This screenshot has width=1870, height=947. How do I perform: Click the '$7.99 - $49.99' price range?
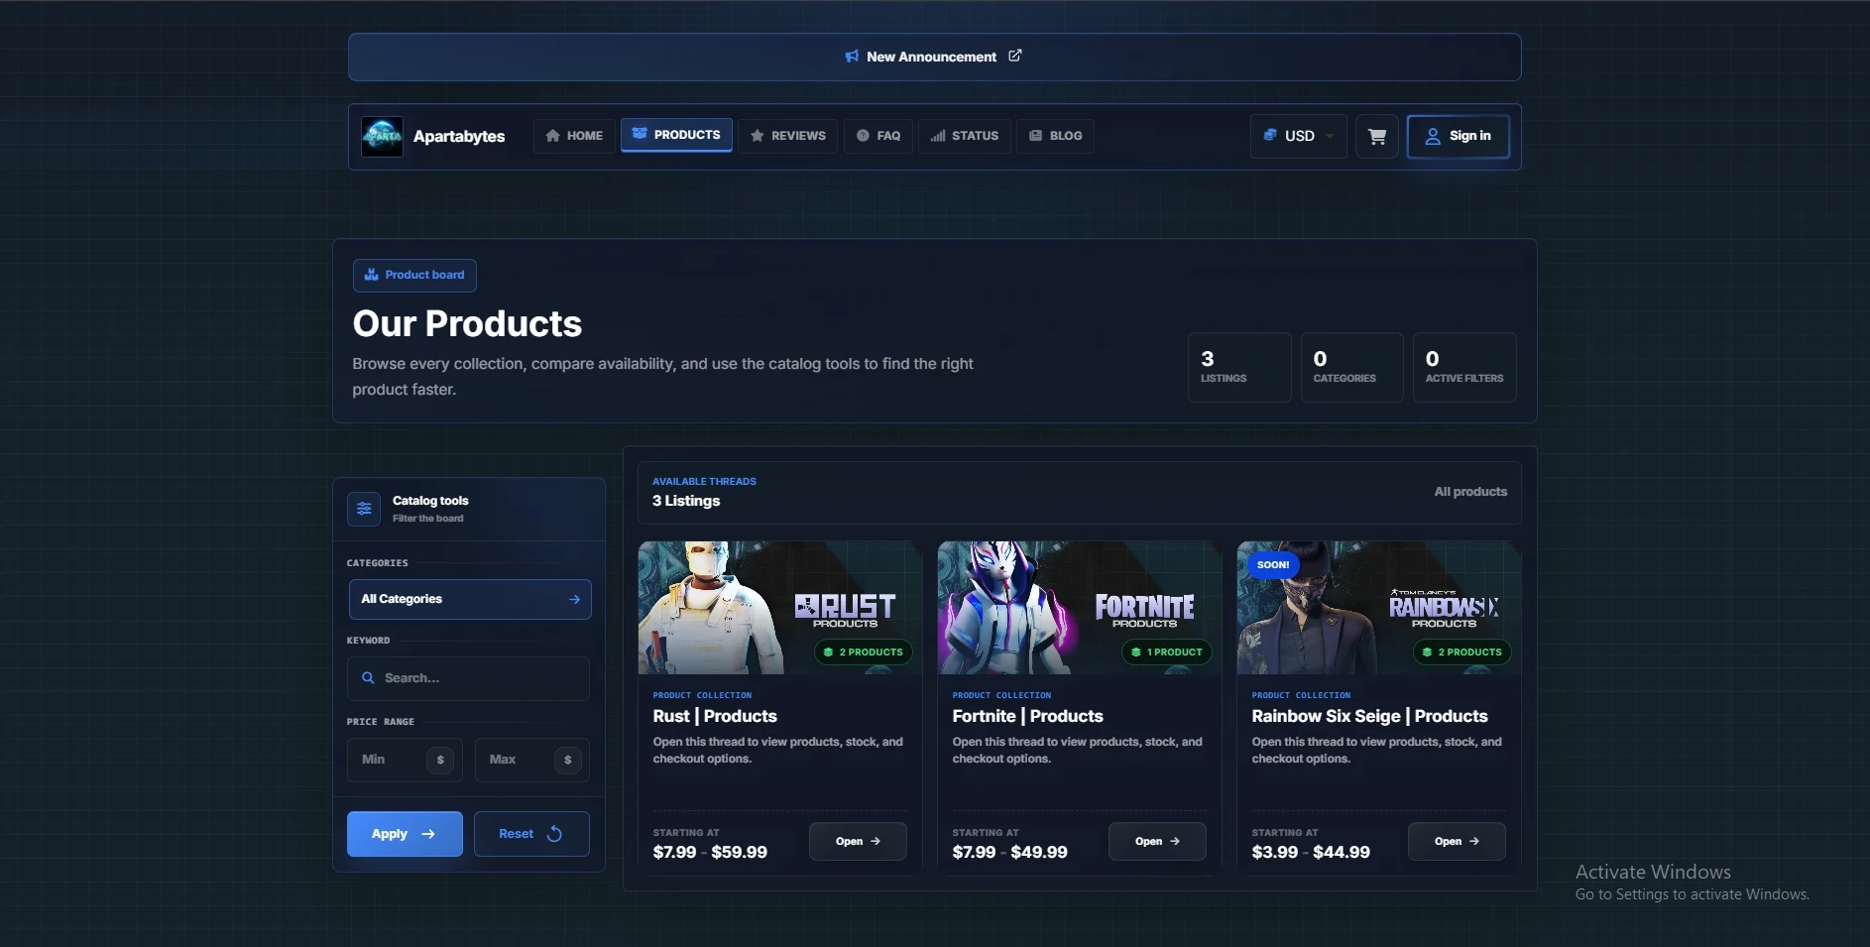click(x=1009, y=853)
